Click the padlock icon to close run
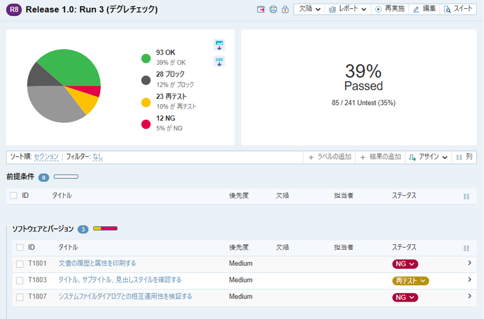This screenshot has height=319, width=484. [285, 9]
